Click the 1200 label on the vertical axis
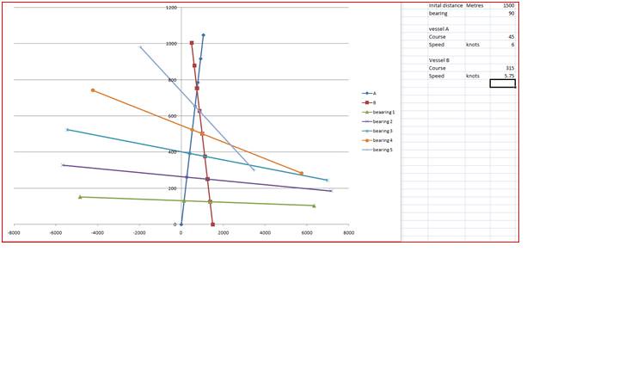 click(171, 8)
